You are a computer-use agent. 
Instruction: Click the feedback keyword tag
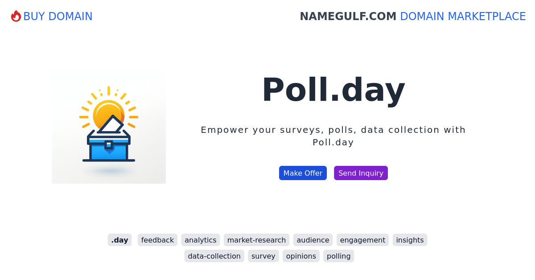click(157, 240)
